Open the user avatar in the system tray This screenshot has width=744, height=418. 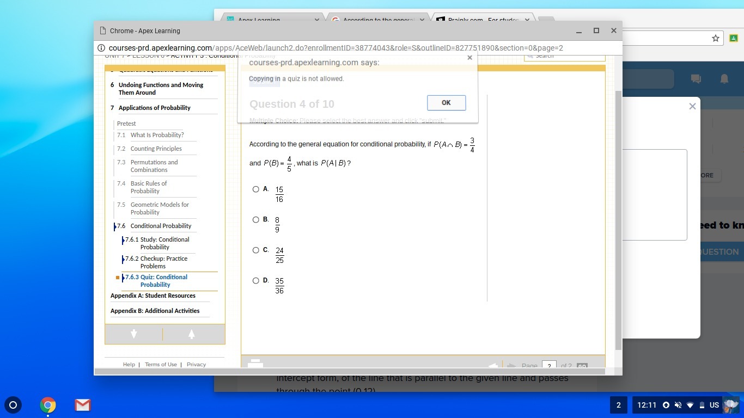[730, 405]
